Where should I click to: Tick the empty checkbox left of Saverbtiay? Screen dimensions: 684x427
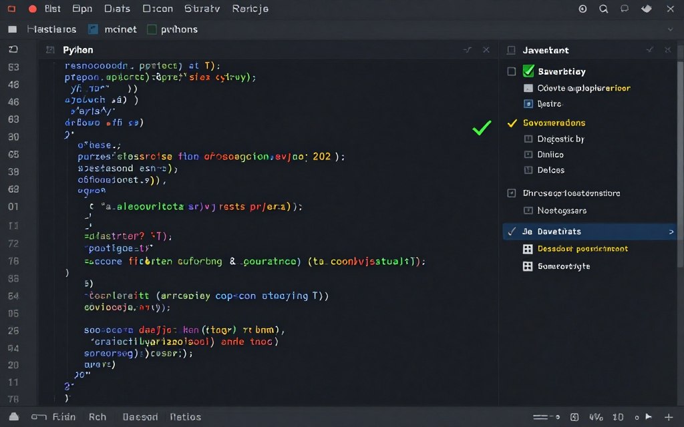coord(512,71)
